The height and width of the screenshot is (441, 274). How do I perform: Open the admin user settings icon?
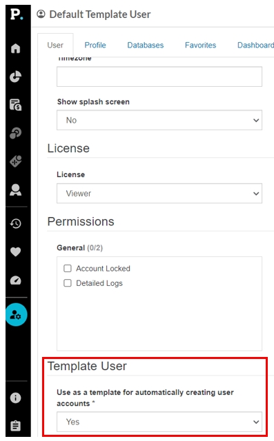point(16,314)
